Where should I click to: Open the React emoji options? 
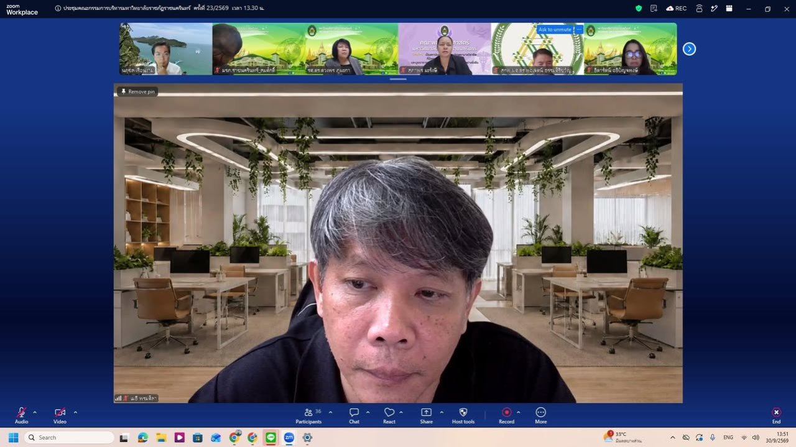pyautogui.click(x=389, y=415)
